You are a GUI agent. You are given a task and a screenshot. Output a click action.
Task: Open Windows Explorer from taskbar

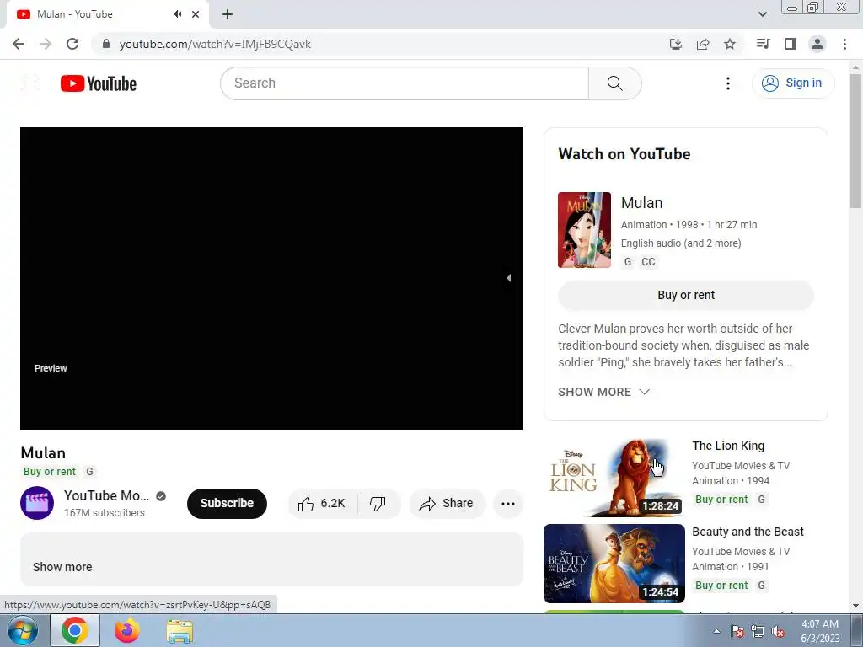[180, 631]
